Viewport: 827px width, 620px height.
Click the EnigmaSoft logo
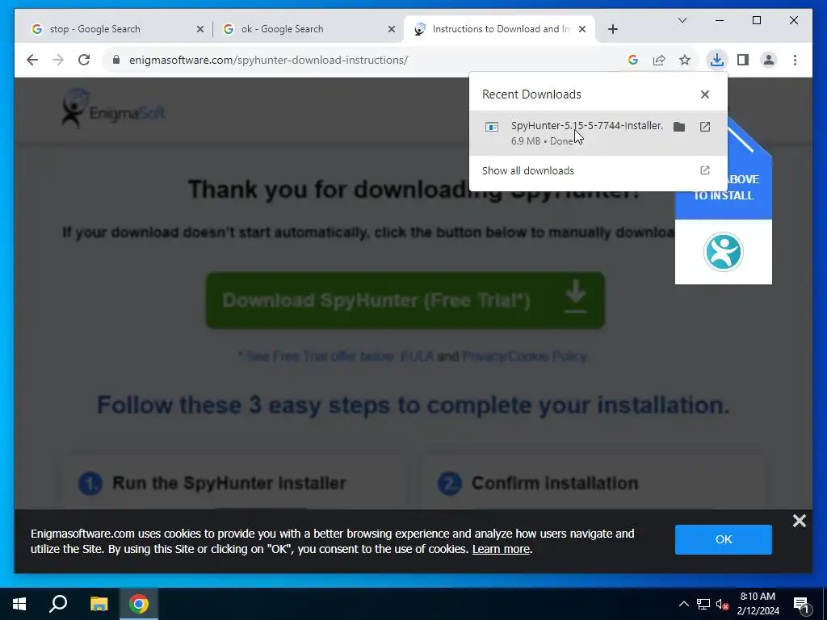click(113, 109)
